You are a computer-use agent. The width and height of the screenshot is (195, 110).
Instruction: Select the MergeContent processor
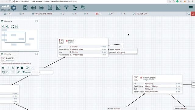pos(158,84)
